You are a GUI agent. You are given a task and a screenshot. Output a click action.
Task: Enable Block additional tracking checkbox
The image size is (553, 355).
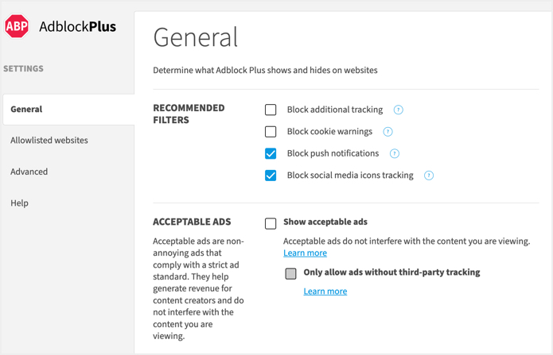tap(271, 110)
